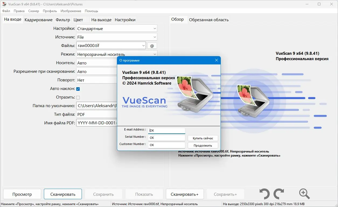The width and height of the screenshot is (338, 207).
Task: Expand the Источник dropdown showing File
Action: pos(117,37)
